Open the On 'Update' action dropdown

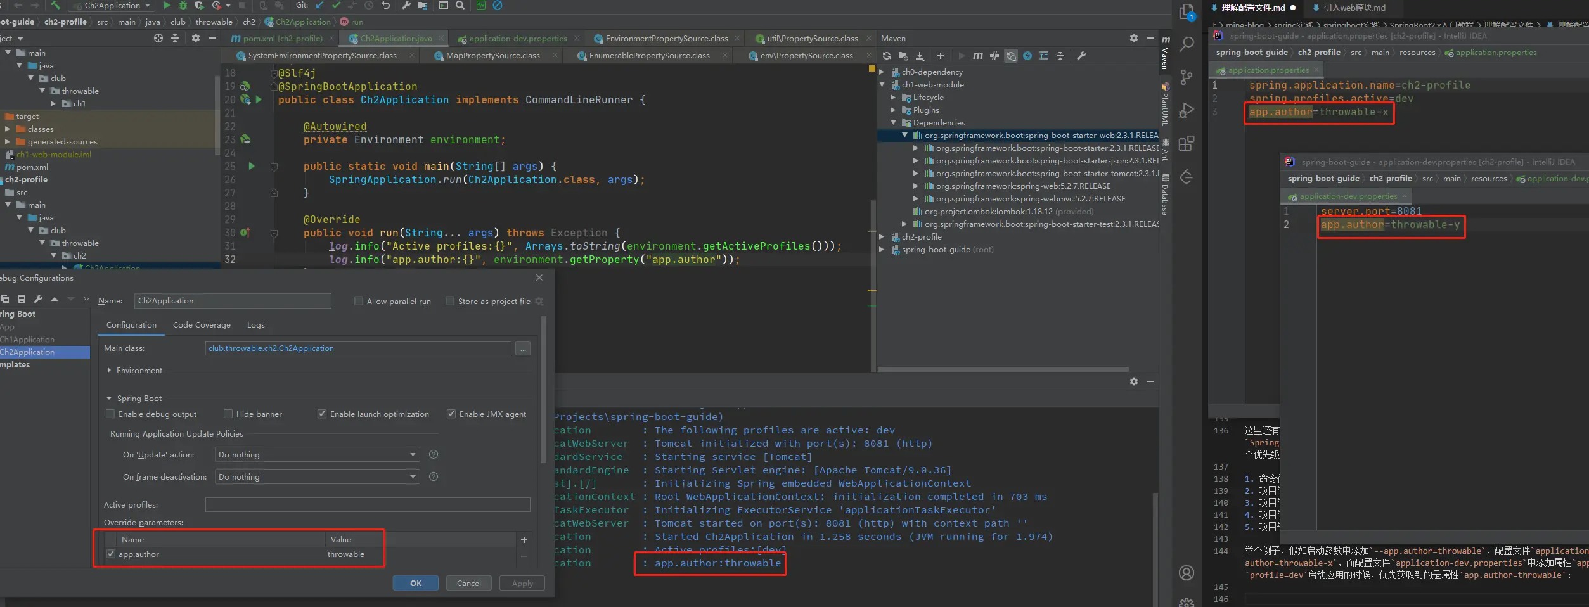click(x=318, y=454)
